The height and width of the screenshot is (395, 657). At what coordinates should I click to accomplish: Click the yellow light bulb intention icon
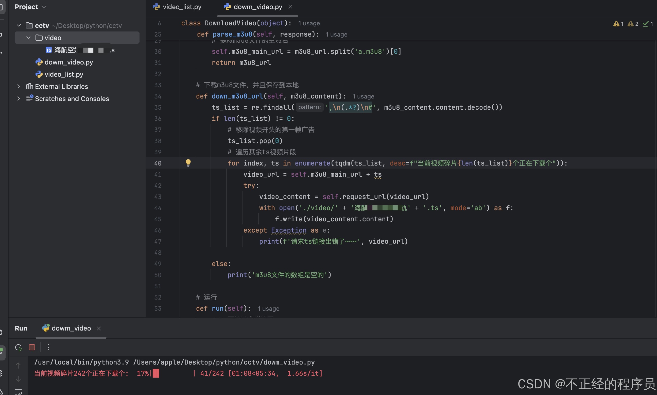[x=188, y=163]
